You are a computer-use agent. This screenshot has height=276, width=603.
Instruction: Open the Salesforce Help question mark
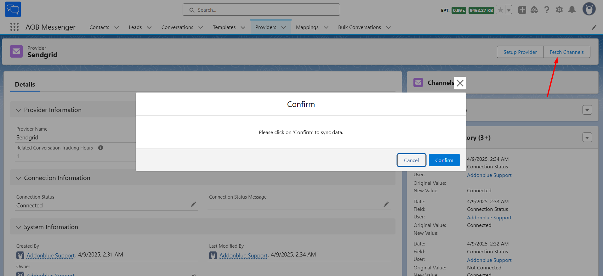(547, 10)
